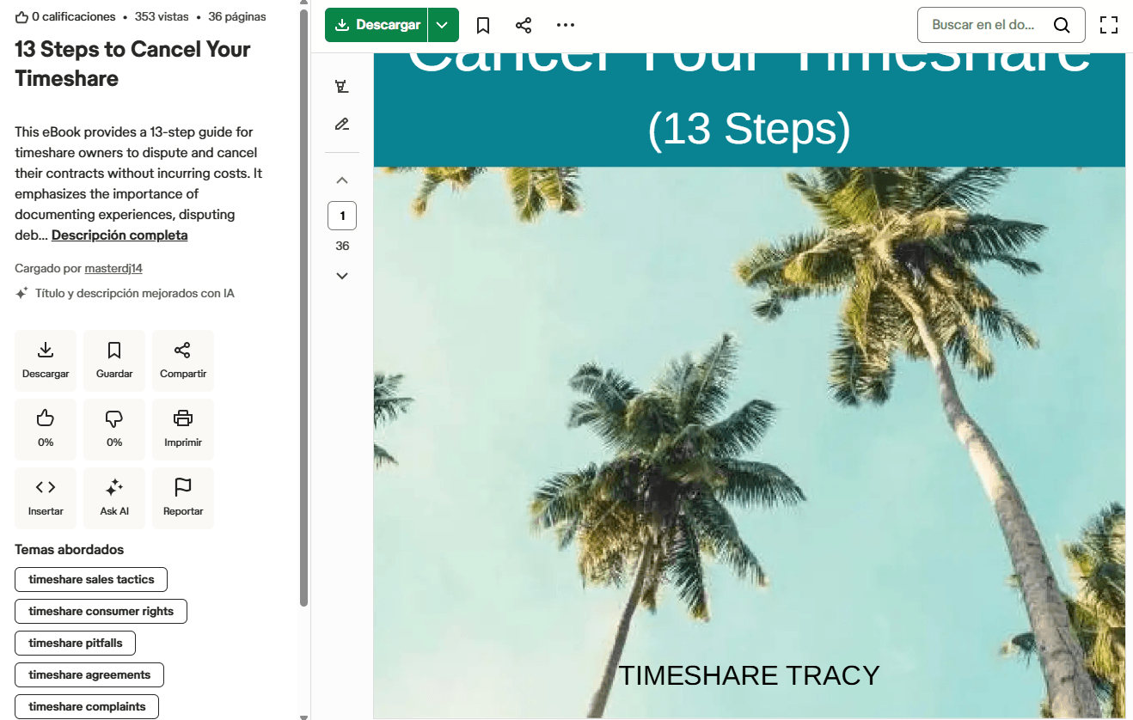Enter fullscreen document view

pyautogui.click(x=1109, y=25)
